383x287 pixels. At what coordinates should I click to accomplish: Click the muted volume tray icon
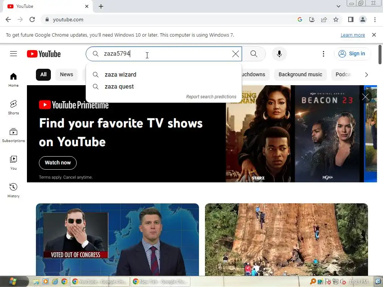pyautogui.click(x=343, y=282)
